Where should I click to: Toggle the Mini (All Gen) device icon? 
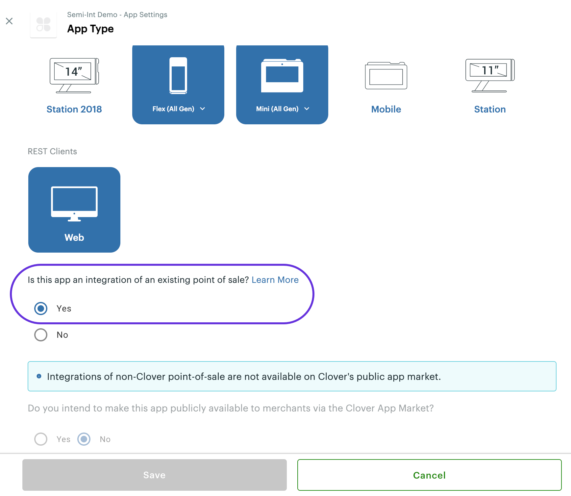[282, 76]
